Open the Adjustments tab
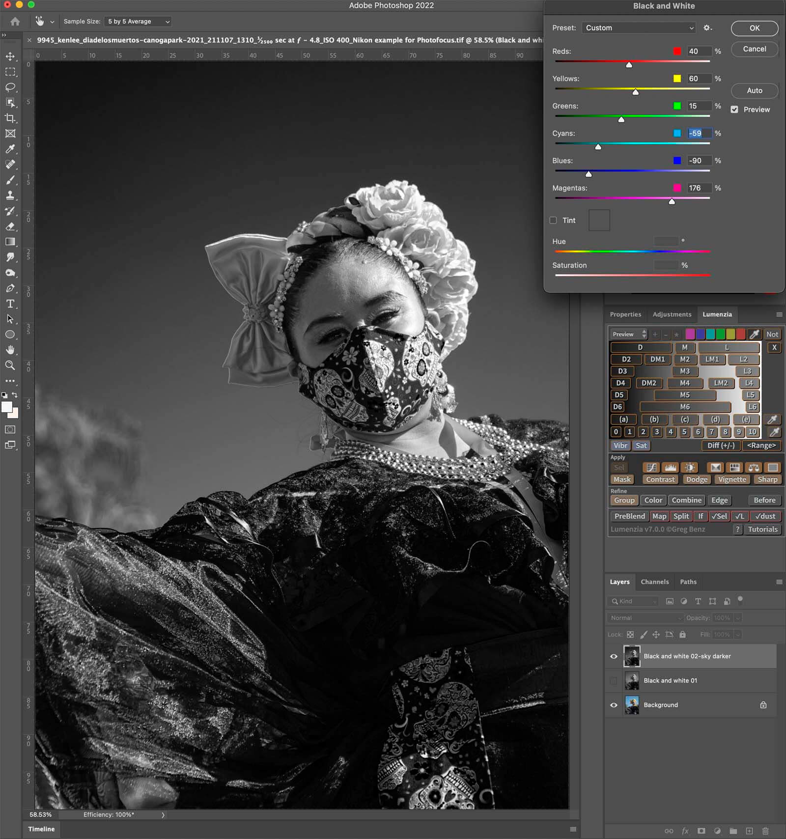This screenshot has height=839, width=786. click(x=672, y=314)
